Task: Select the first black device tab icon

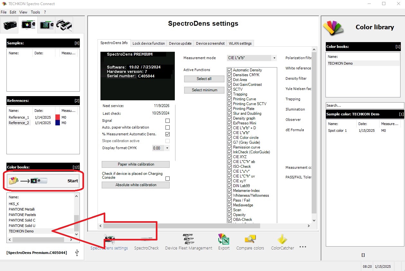Action: pyautogui.click(x=10, y=25)
